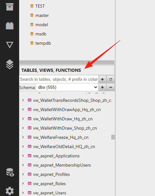Viewport: 155px width, 196px height.
Task: Open database view icon with eye
Action: [10, 172]
